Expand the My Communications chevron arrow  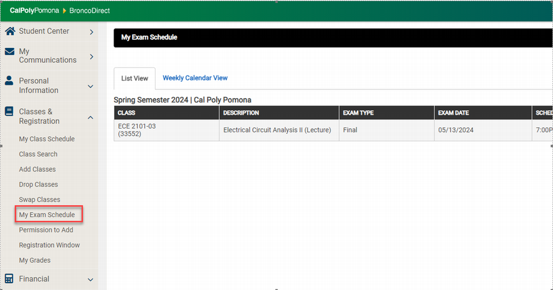pyautogui.click(x=91, y=57)
